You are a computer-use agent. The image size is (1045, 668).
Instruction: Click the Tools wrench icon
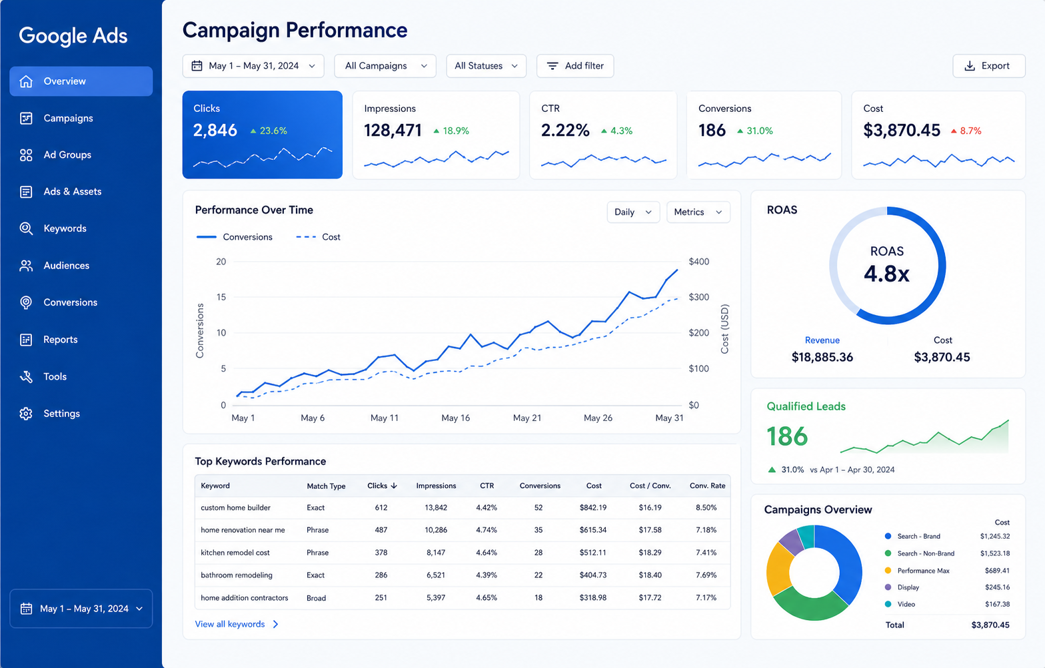tap(26, 377)
